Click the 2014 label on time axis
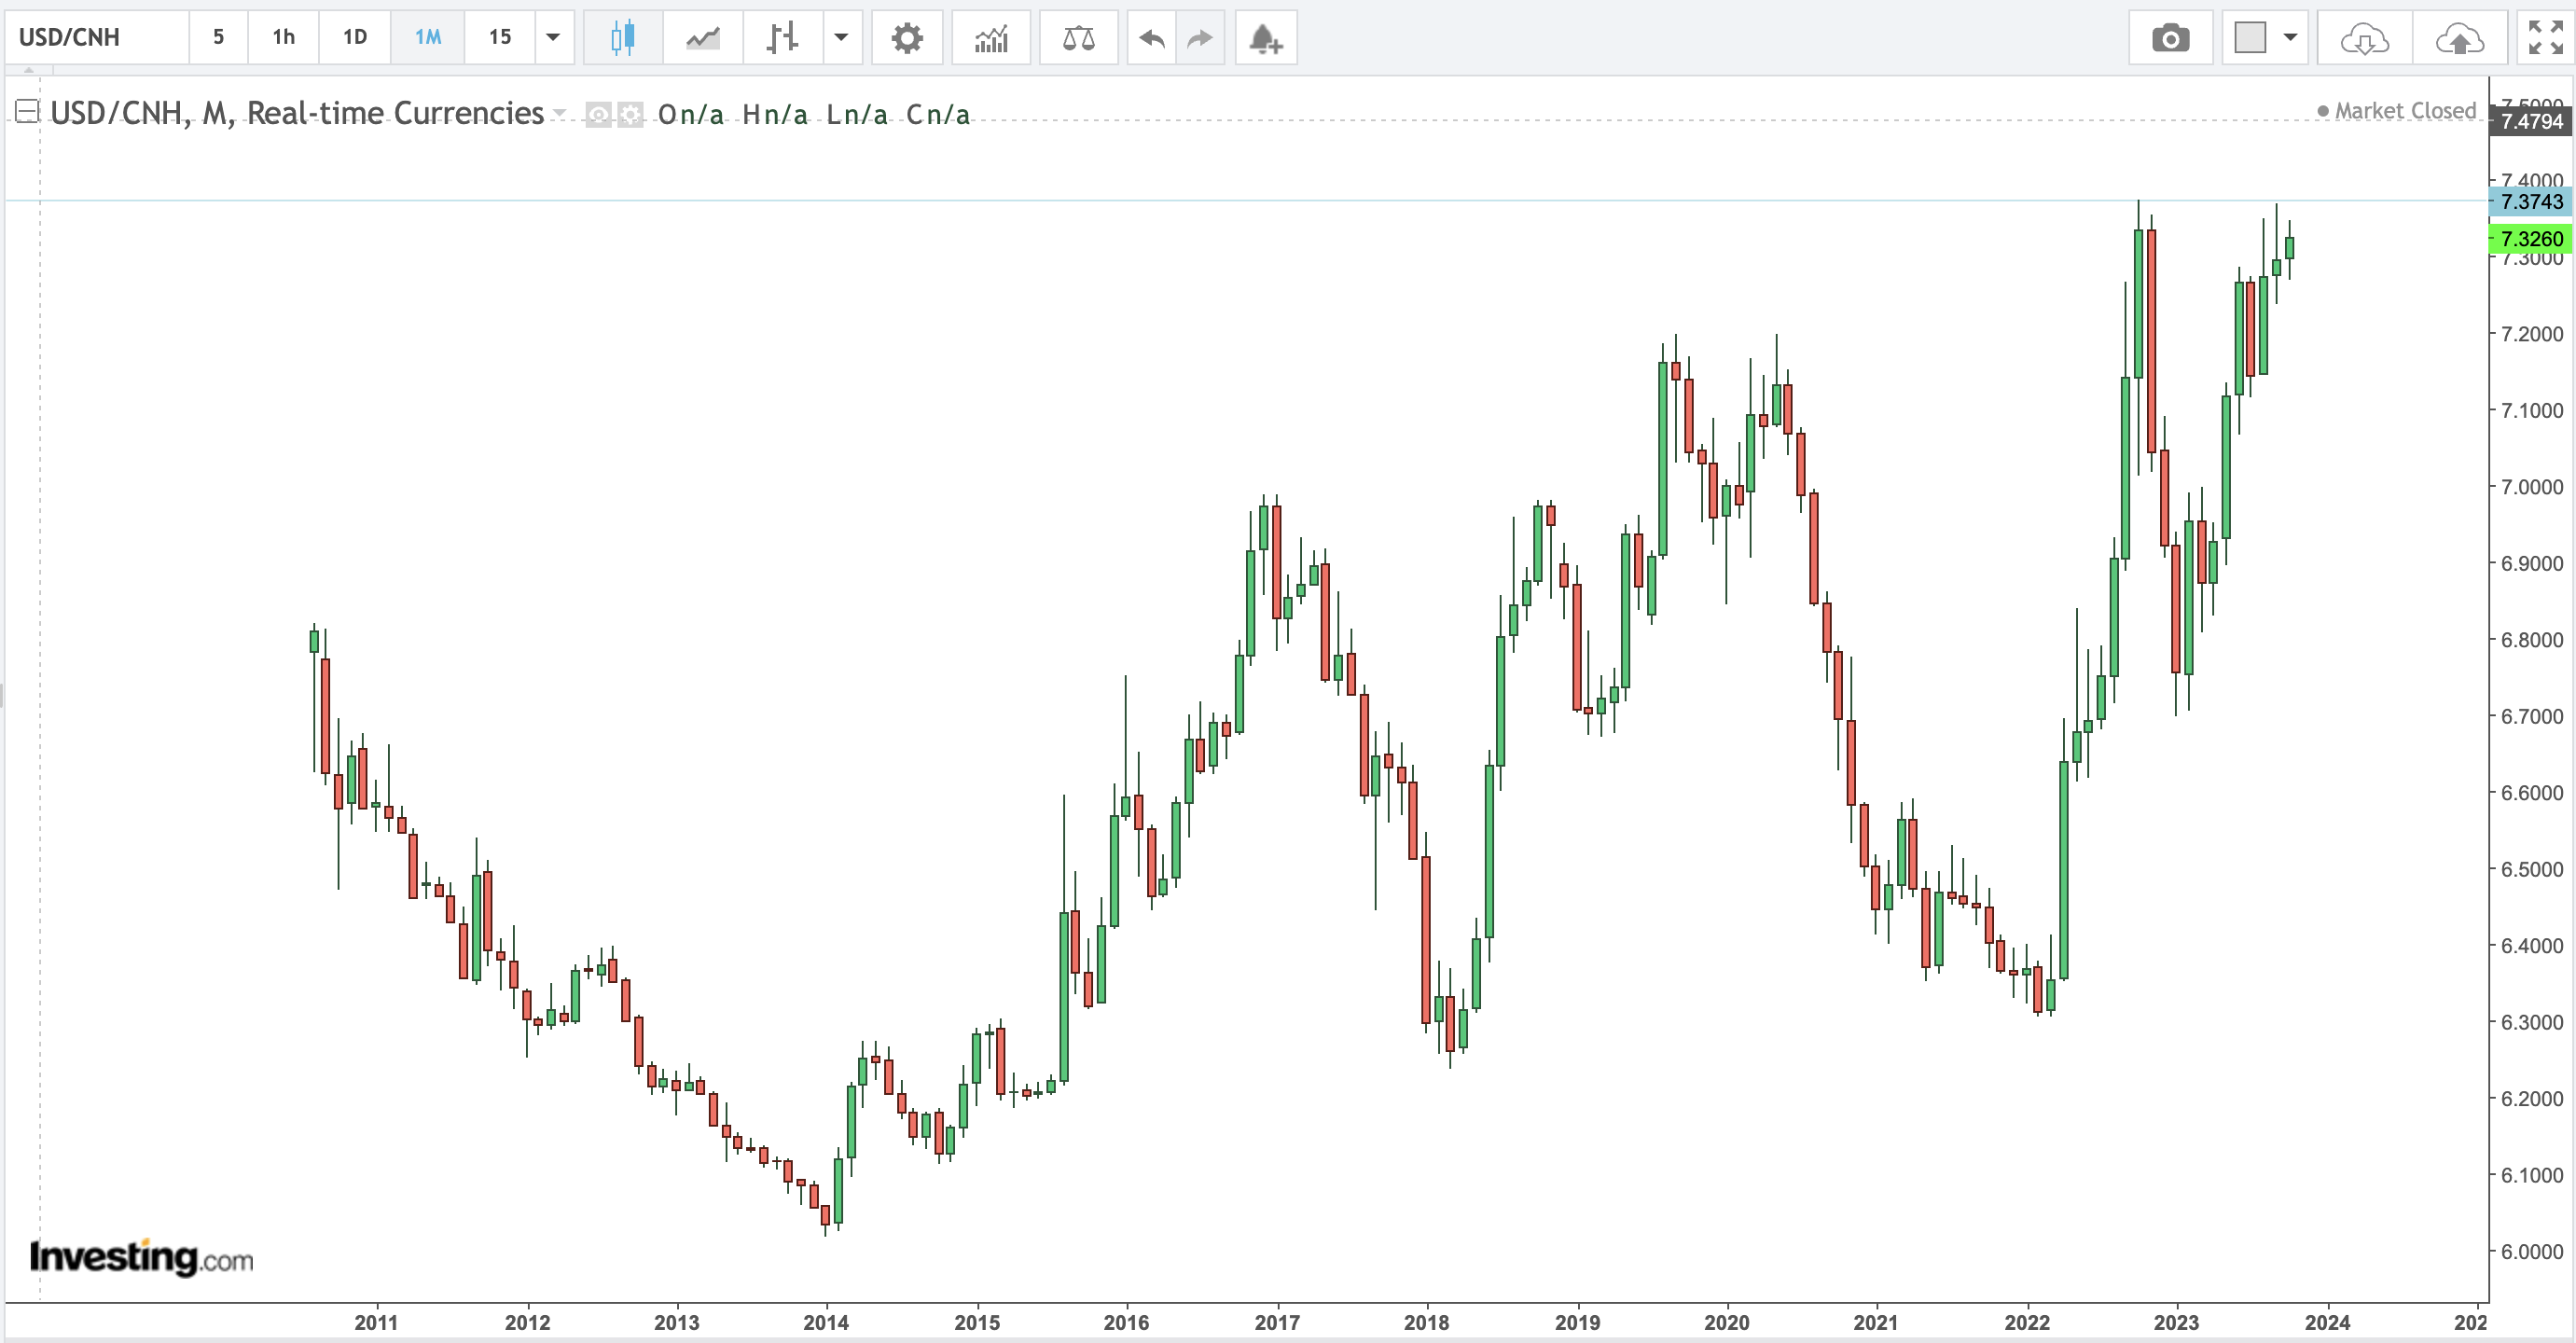 (x=826, y=1322)
